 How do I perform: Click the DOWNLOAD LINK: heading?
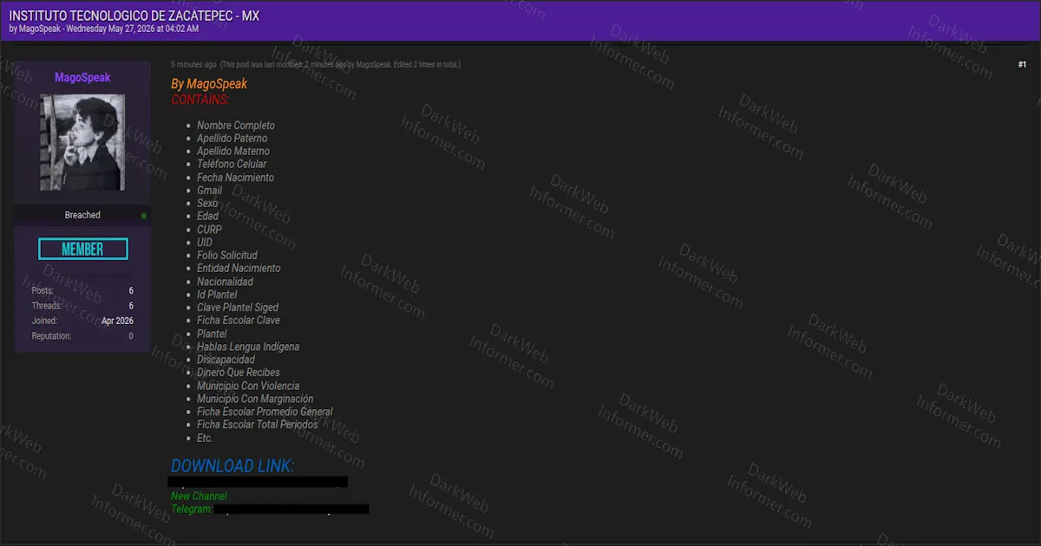pos(232,466)
